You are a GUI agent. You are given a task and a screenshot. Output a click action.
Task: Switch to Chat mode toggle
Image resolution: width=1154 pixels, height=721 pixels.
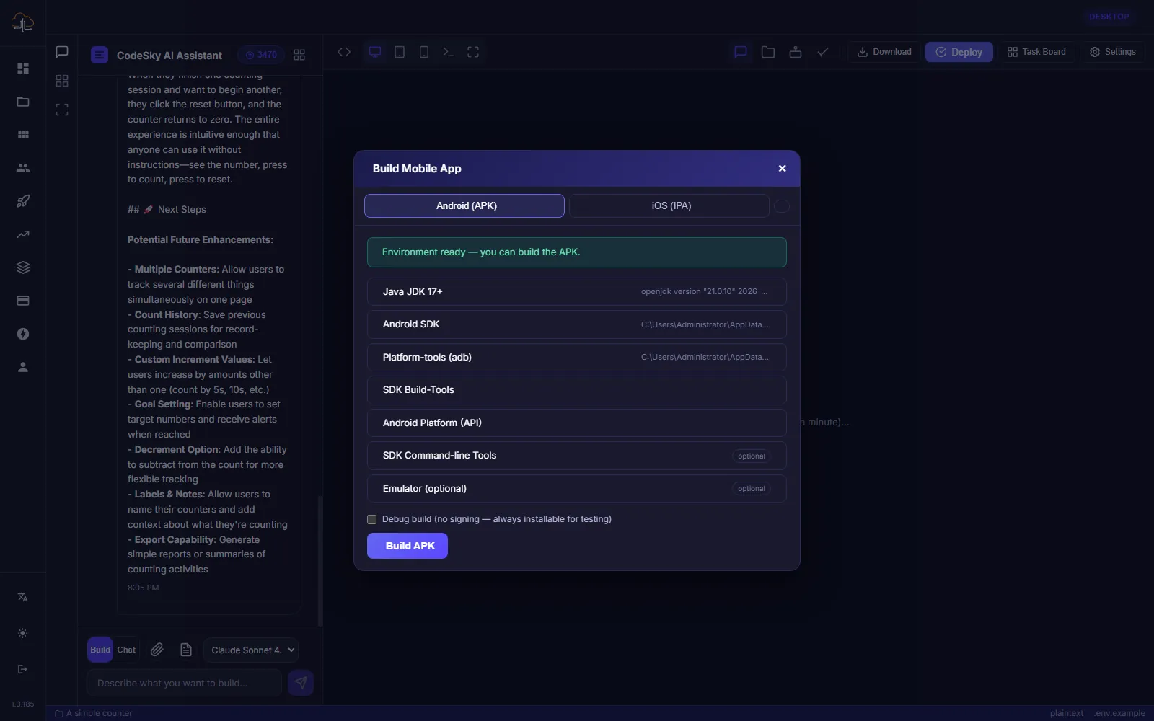click(126, 650)
